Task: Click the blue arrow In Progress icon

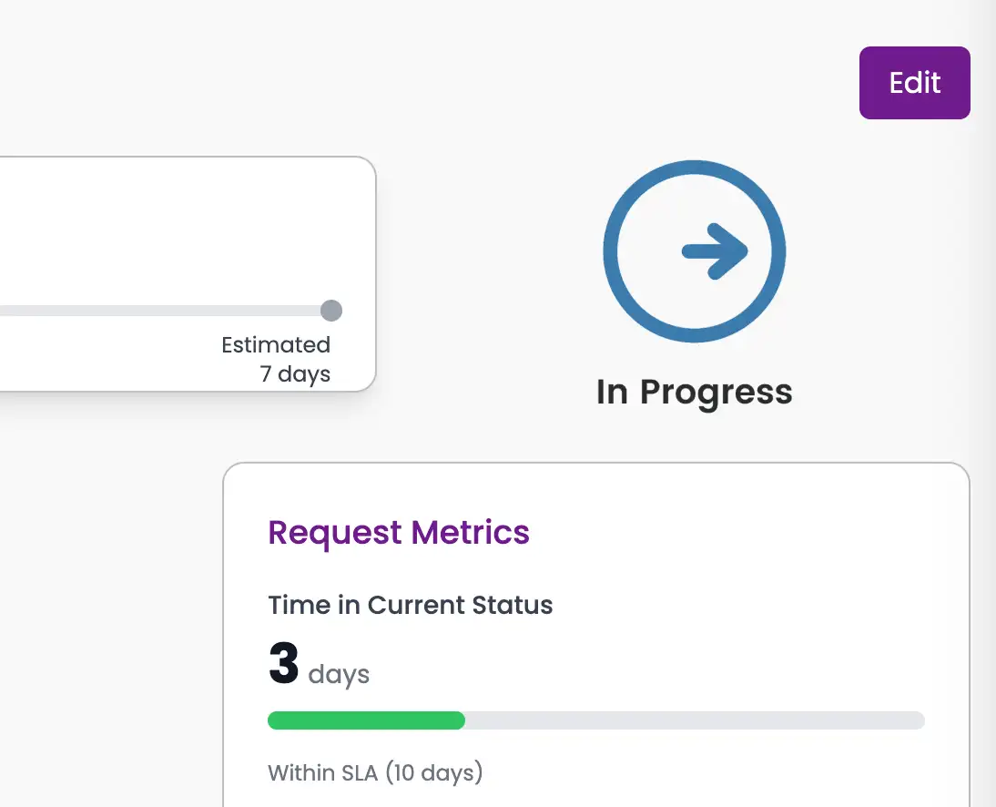Action: [715, 250]
